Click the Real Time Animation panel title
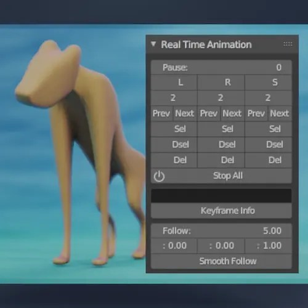This screenshot has height=308, width=308. coord(206,44)
